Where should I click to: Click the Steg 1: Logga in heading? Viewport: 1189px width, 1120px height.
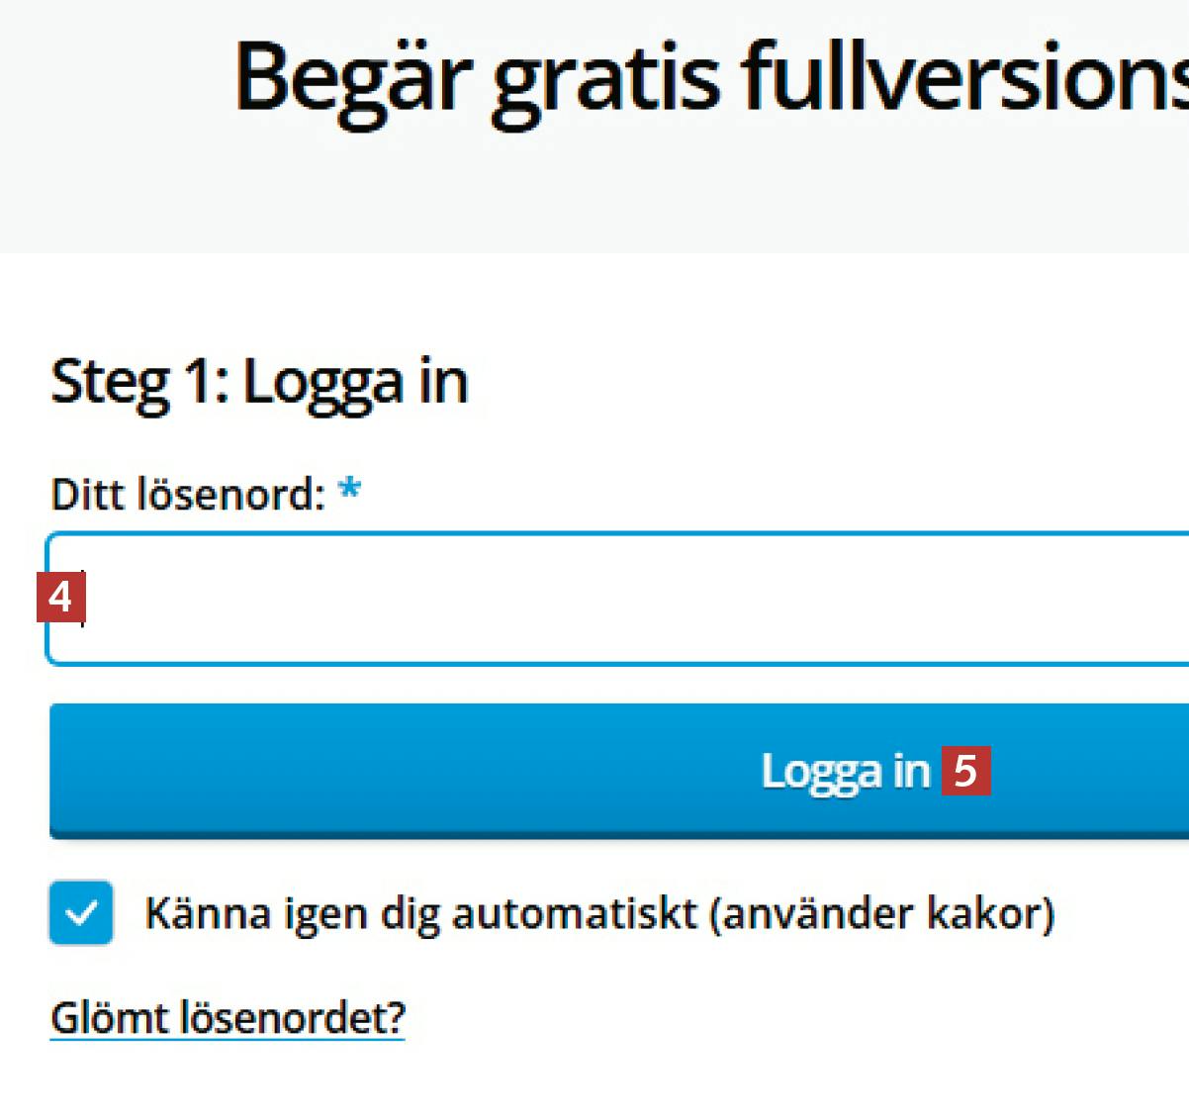click(259, 382)
